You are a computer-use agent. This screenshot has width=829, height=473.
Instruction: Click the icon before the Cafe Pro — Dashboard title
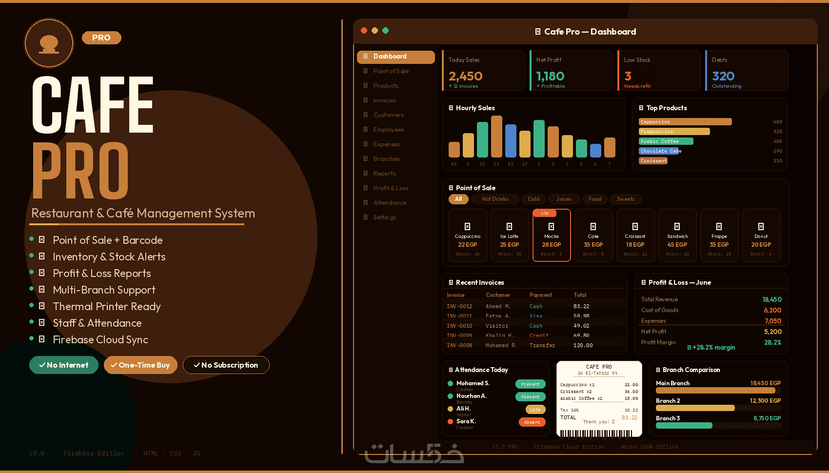coord(538,32)
